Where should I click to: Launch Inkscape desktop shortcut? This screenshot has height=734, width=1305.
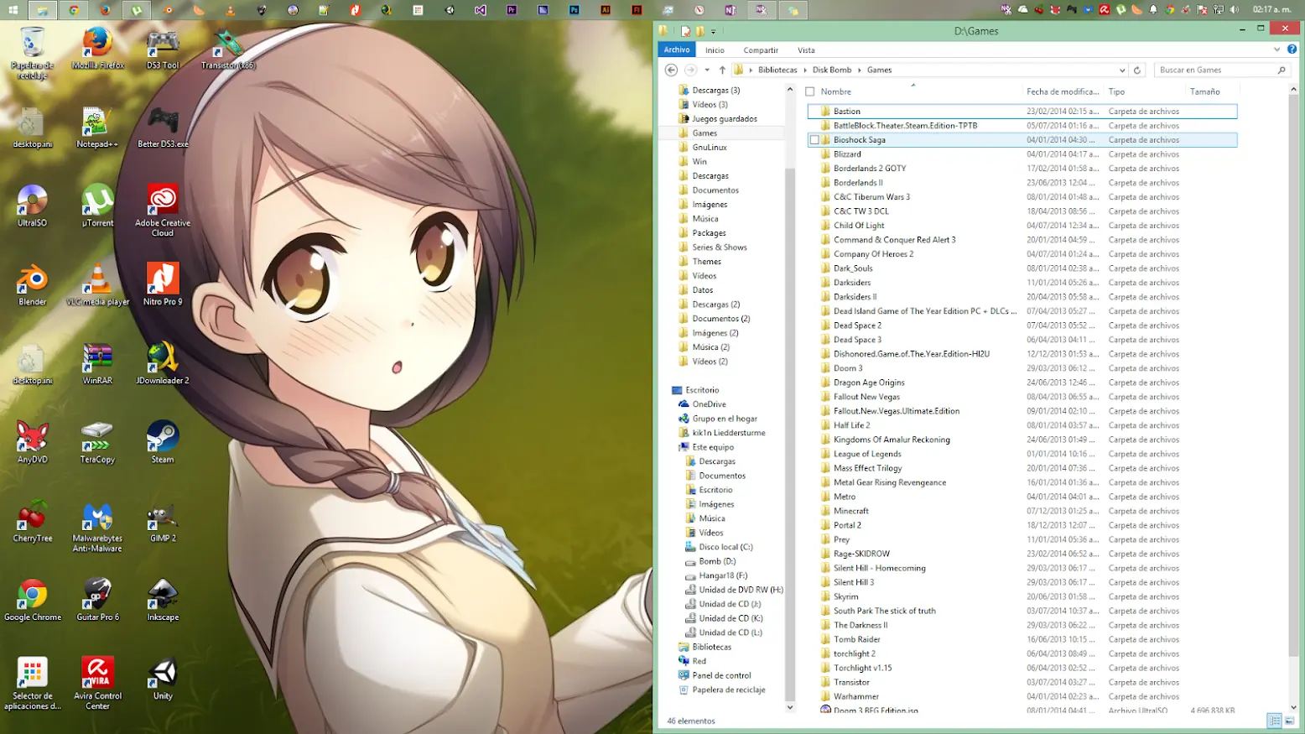pos(163,600)
